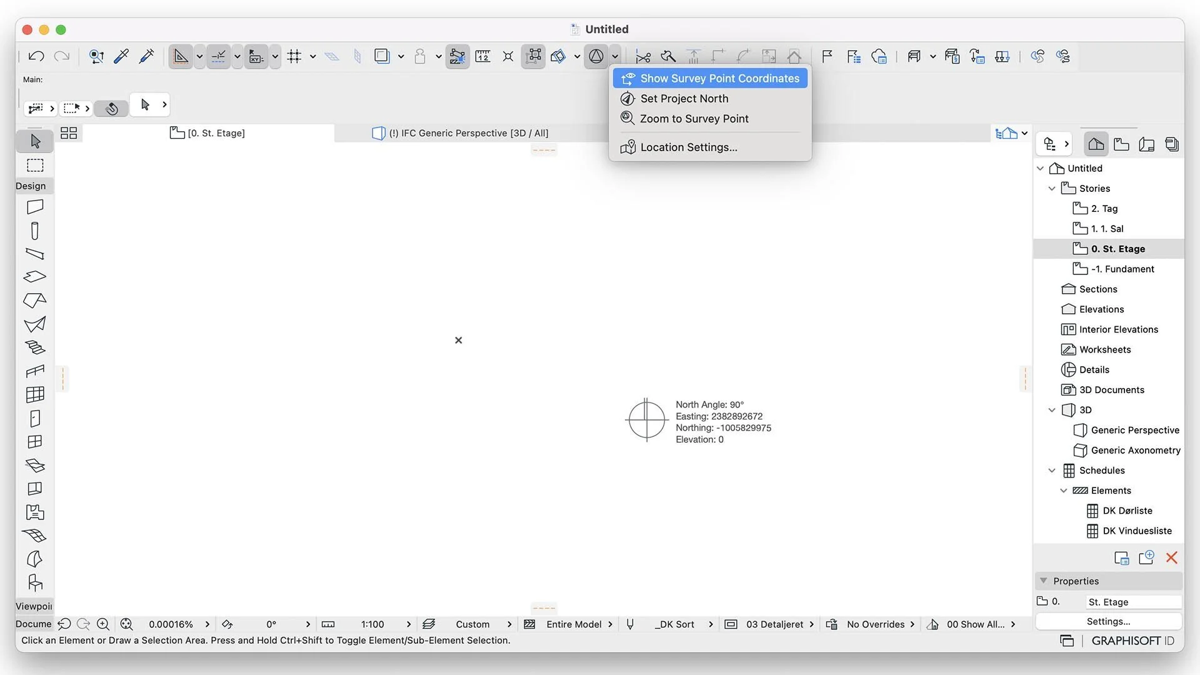Select the Arrow tool in toolbox
Viewport: 1200px width, 675px height.
click(35, 141)
